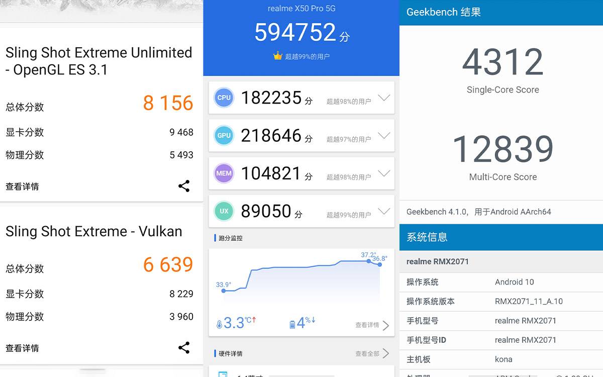The height and width of the screenshot is (377, 603).
Task: Expand the GPU 218646 score details
Action: [384, 135]
